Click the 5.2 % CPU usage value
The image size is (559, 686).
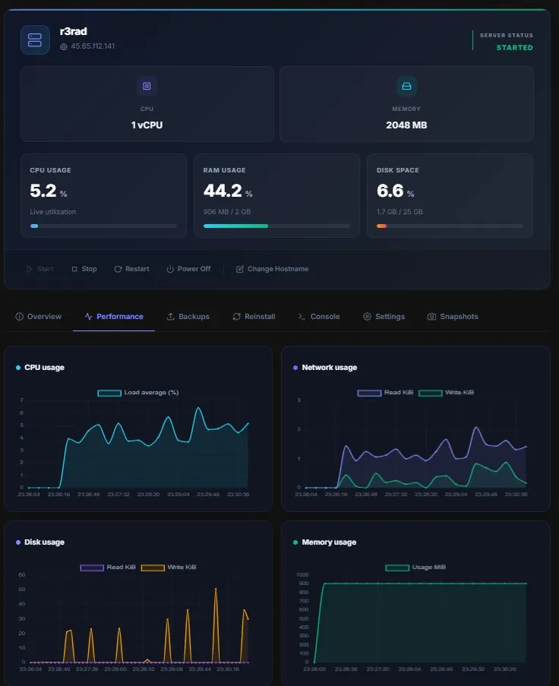coord(49,191)
